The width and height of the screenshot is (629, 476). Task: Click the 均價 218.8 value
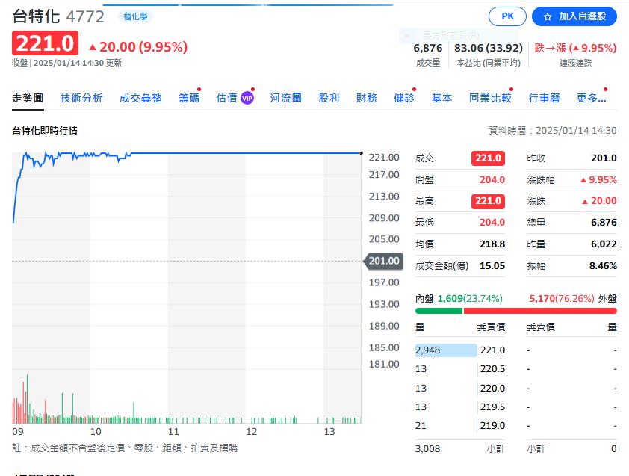coord(492,244)
